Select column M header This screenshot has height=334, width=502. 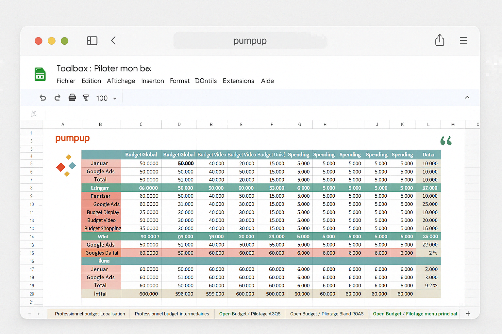pyautogui.click(x=453, y=124)
